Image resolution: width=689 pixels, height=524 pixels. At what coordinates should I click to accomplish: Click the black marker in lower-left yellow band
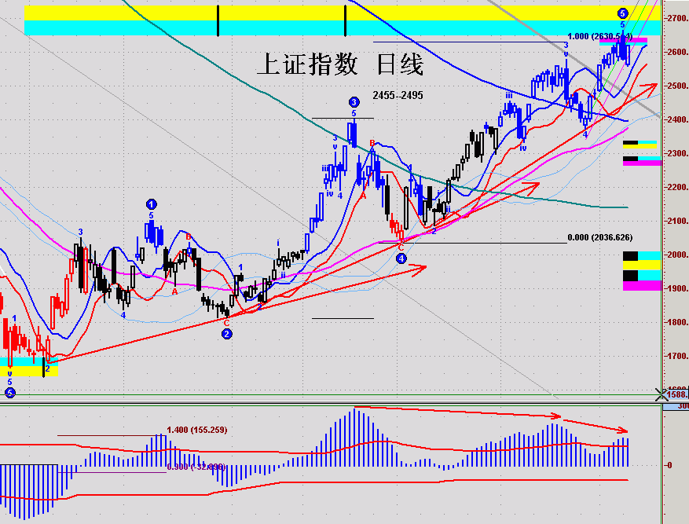tap(44, 368)
